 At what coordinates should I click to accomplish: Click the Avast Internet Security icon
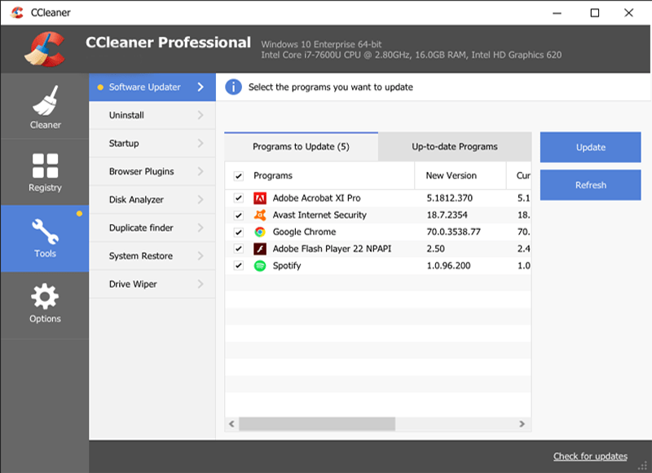coord(262,214)
